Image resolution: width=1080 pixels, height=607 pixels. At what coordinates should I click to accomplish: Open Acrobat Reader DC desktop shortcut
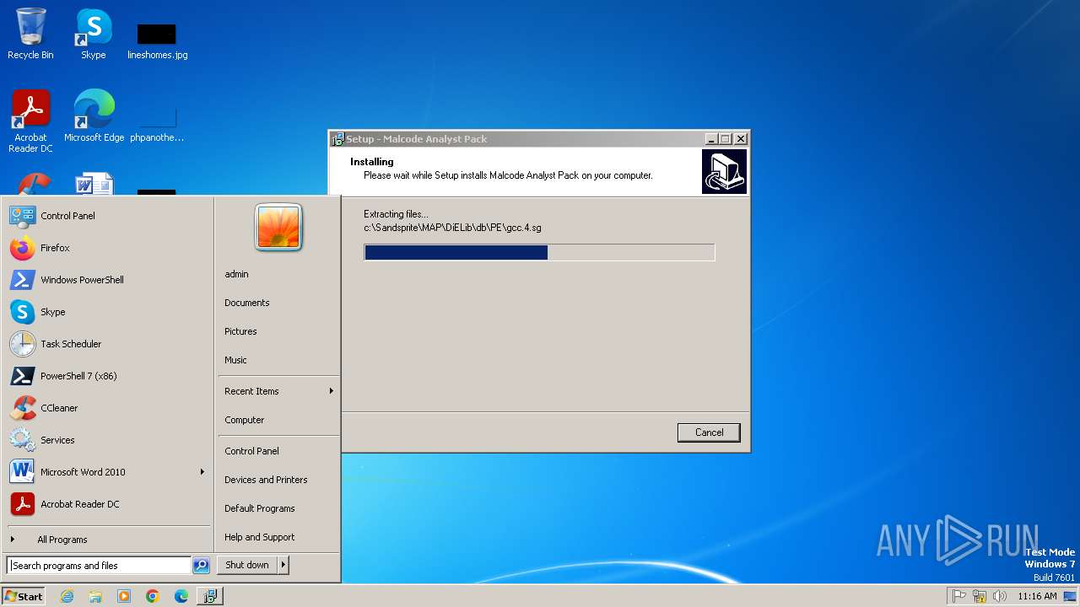coord(30,121)
